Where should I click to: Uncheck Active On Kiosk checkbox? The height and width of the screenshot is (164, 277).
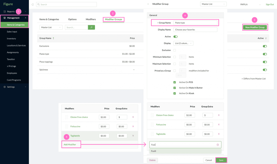(x=174, y=93)
